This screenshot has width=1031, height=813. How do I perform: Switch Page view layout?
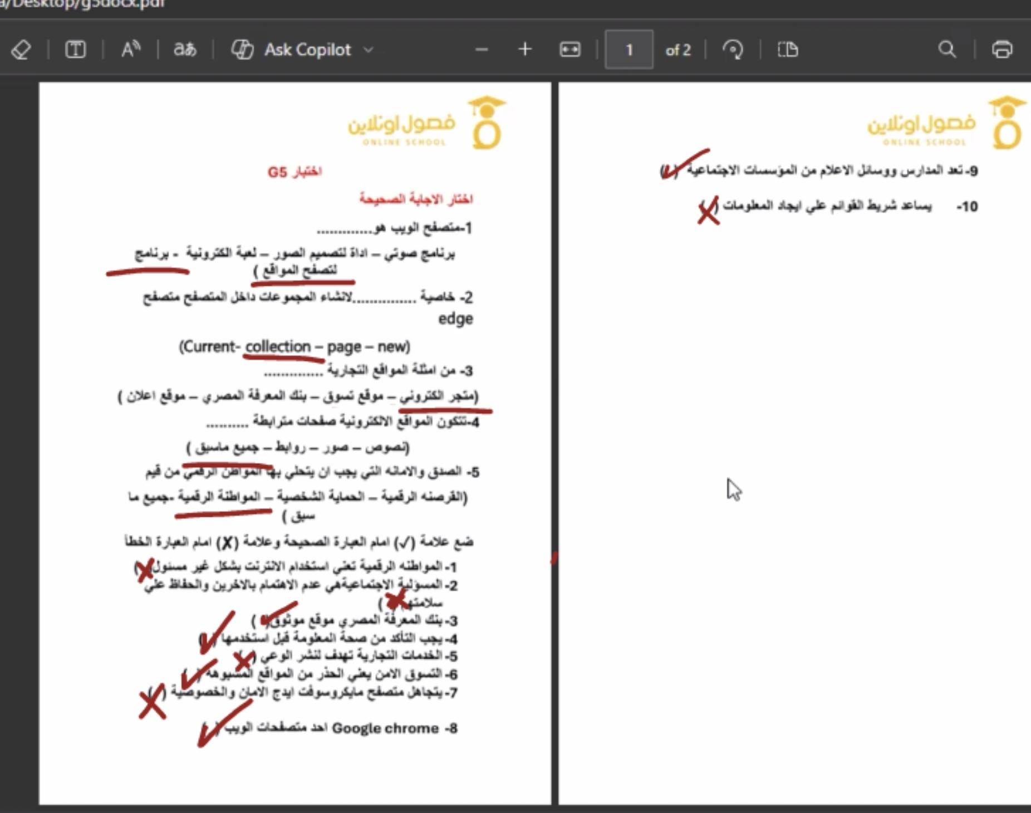click(x=787, y=50)
